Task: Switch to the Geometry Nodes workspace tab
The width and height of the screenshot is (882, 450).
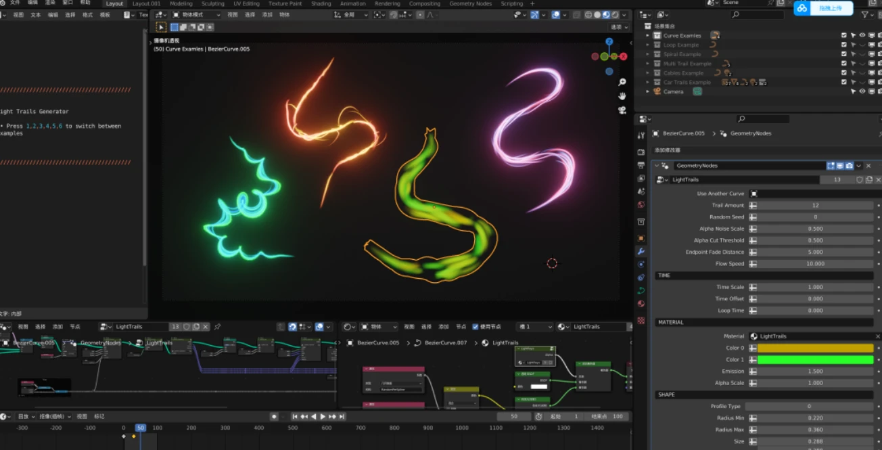Action: (x=470, y=3)
